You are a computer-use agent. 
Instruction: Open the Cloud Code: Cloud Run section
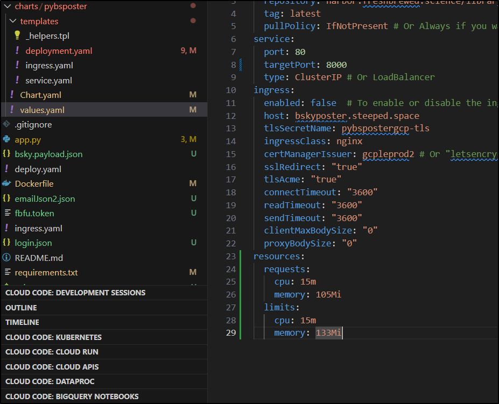(x=52, y=352)
